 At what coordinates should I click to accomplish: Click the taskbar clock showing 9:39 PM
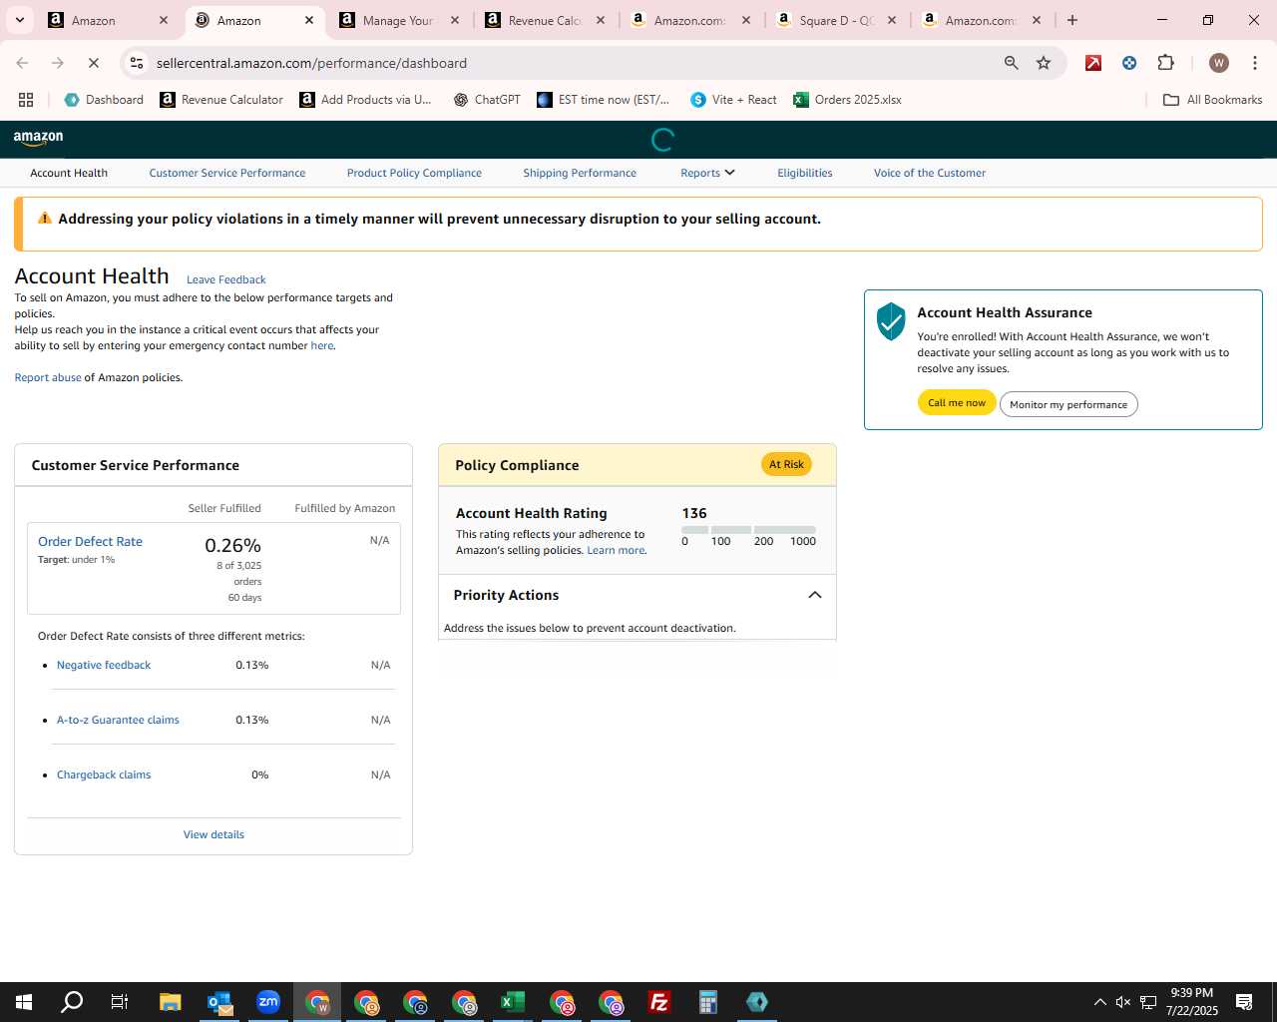1191,1002
